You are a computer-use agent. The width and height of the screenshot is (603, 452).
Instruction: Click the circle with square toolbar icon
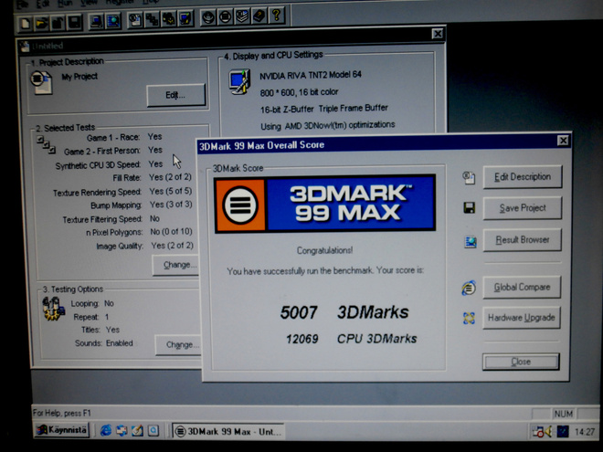pyautogui.click(x=225, y=17)
